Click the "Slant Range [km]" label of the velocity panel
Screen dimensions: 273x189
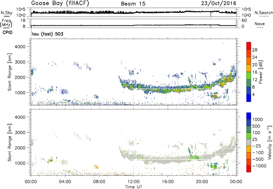tap(10, 142)
